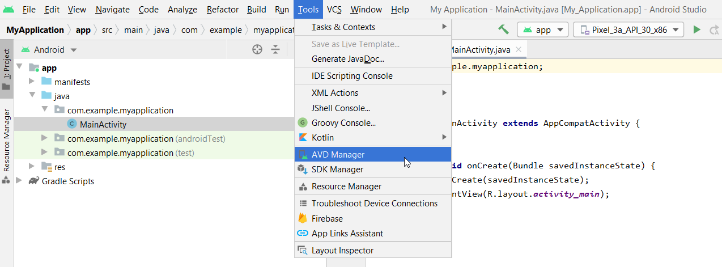The width and height of the screenshot is (722, 267).
Task: Select Gradle Scripts tree row
Action: (x=154, y=181)
